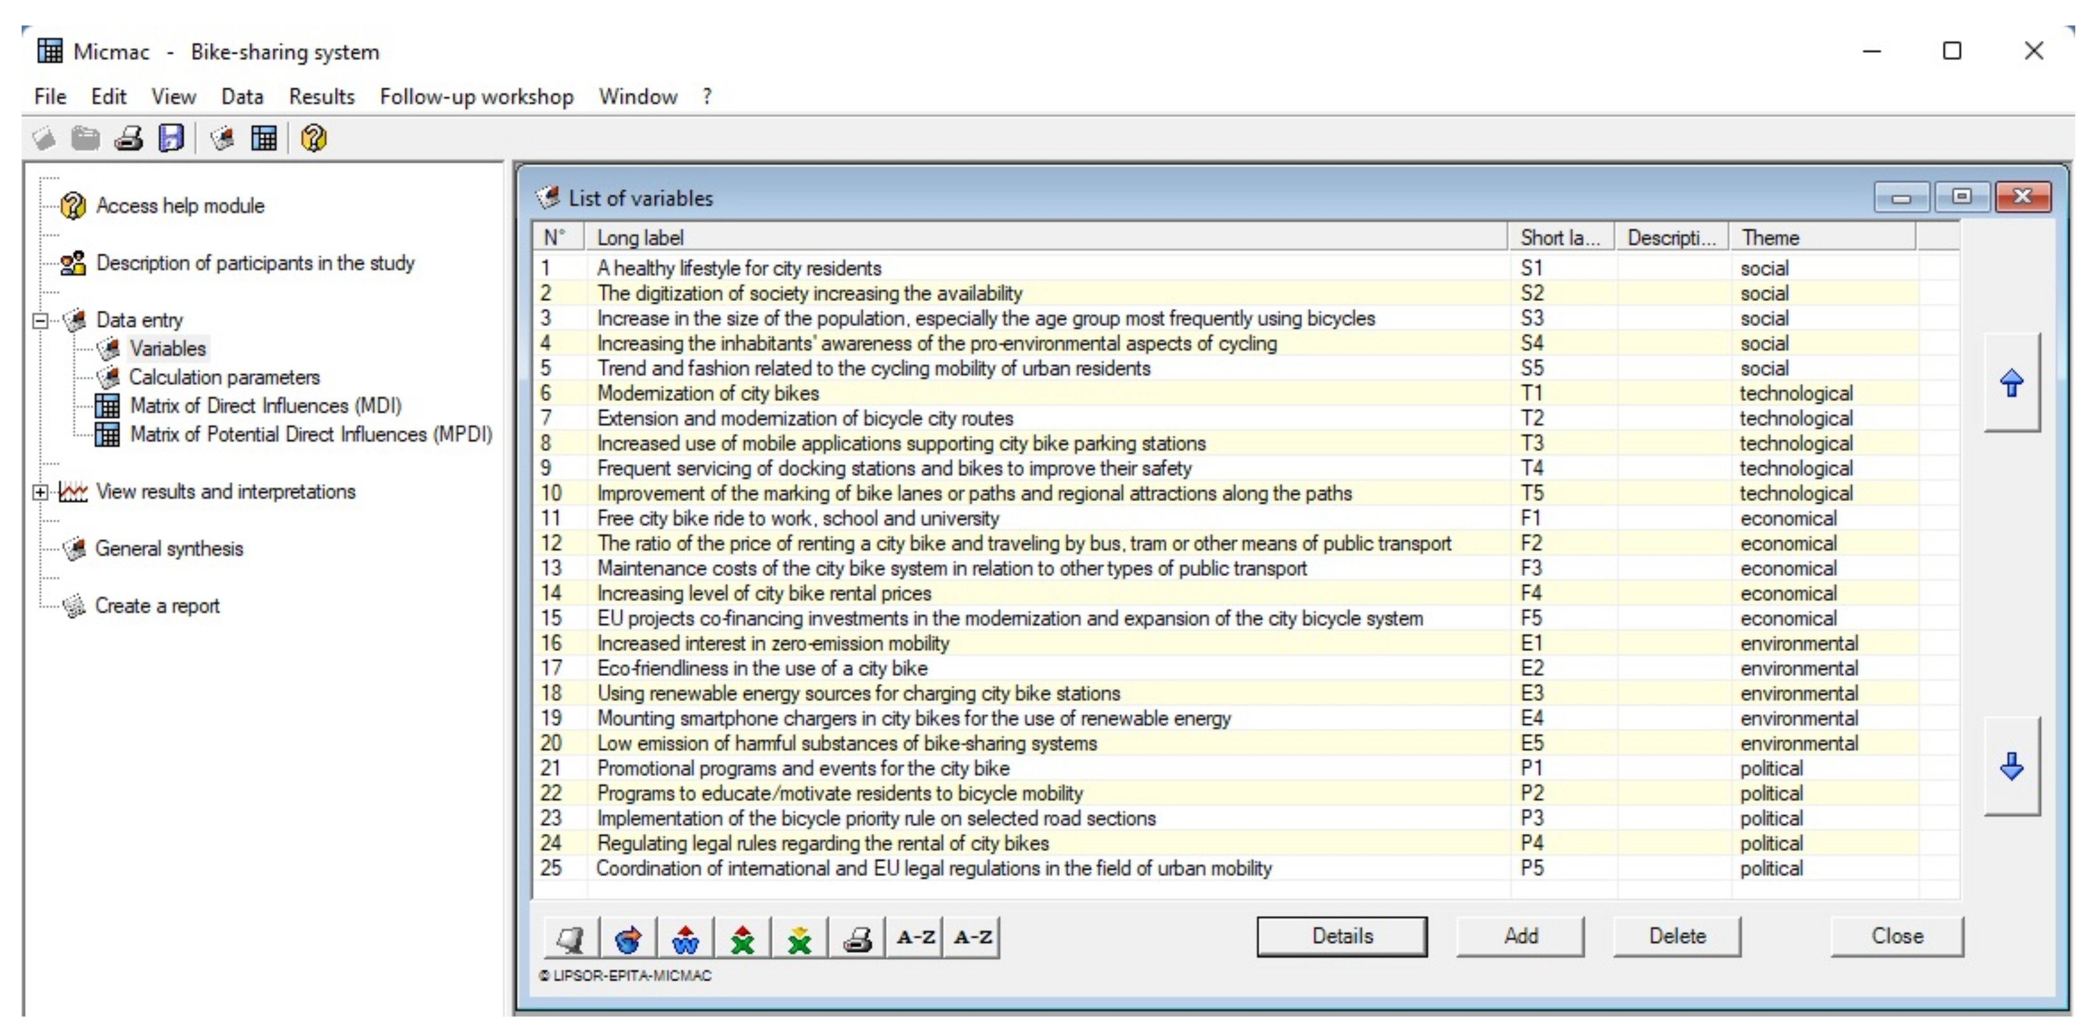Open Matrix of Direct Influences (MDI)
The width and height of the screenshot is (2095, 1035).
(265, 405)
